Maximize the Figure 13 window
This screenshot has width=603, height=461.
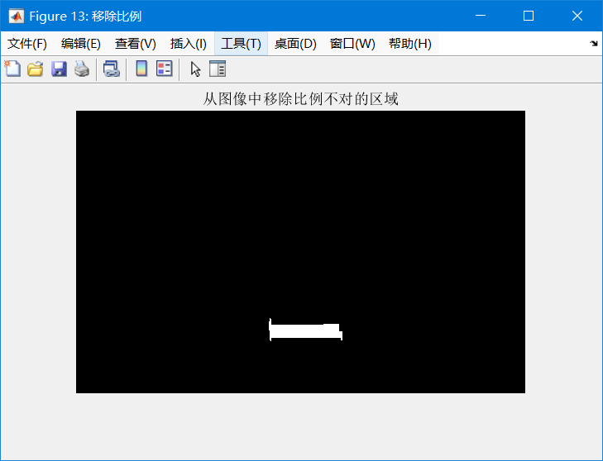[x=529, y=16]
